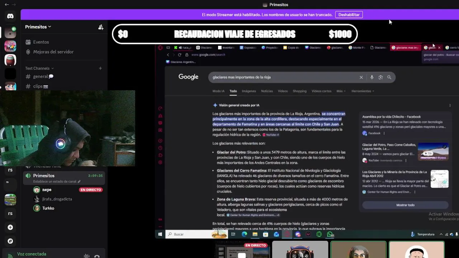
Task: Open the Glaciares Argentin... bookmark
Action: pos(181,62)
